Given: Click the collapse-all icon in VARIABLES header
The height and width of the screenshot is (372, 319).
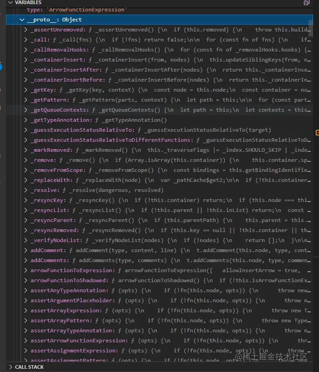Looking at the screenshot, I should (306, 3).
